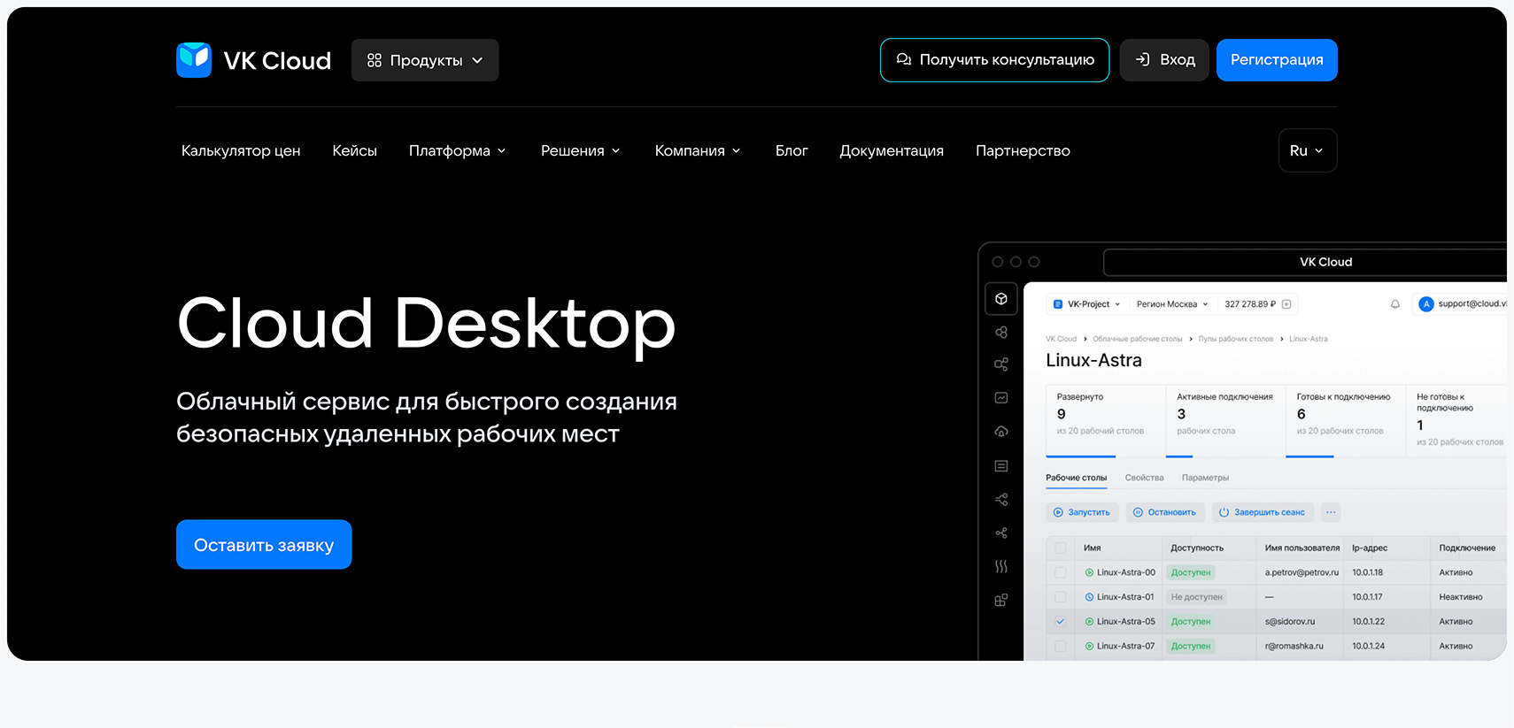Screen dimensions: 1514x728
Task: Open the Блог navigation item
Action: [x=792, y=151]
